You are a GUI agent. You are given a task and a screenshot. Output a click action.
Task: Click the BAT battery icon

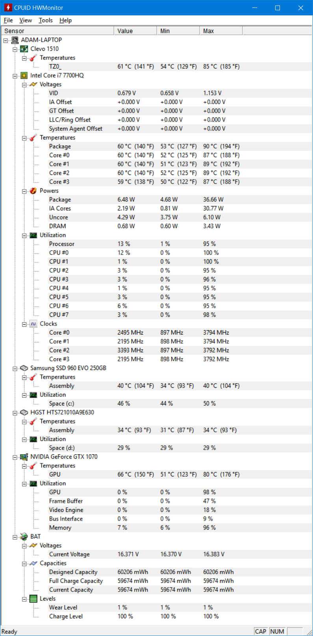(24, 536)
